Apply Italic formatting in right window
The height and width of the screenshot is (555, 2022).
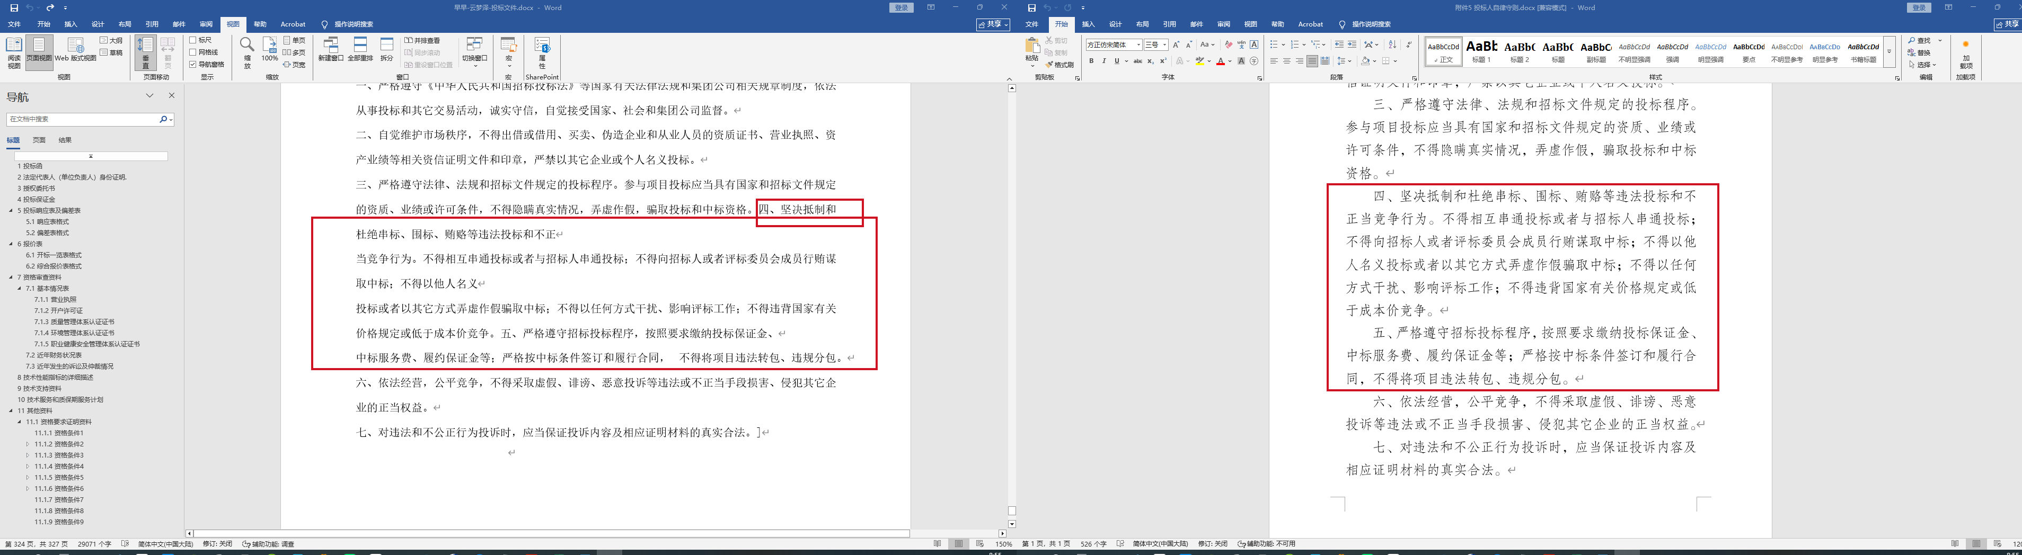coord(1103,61)
